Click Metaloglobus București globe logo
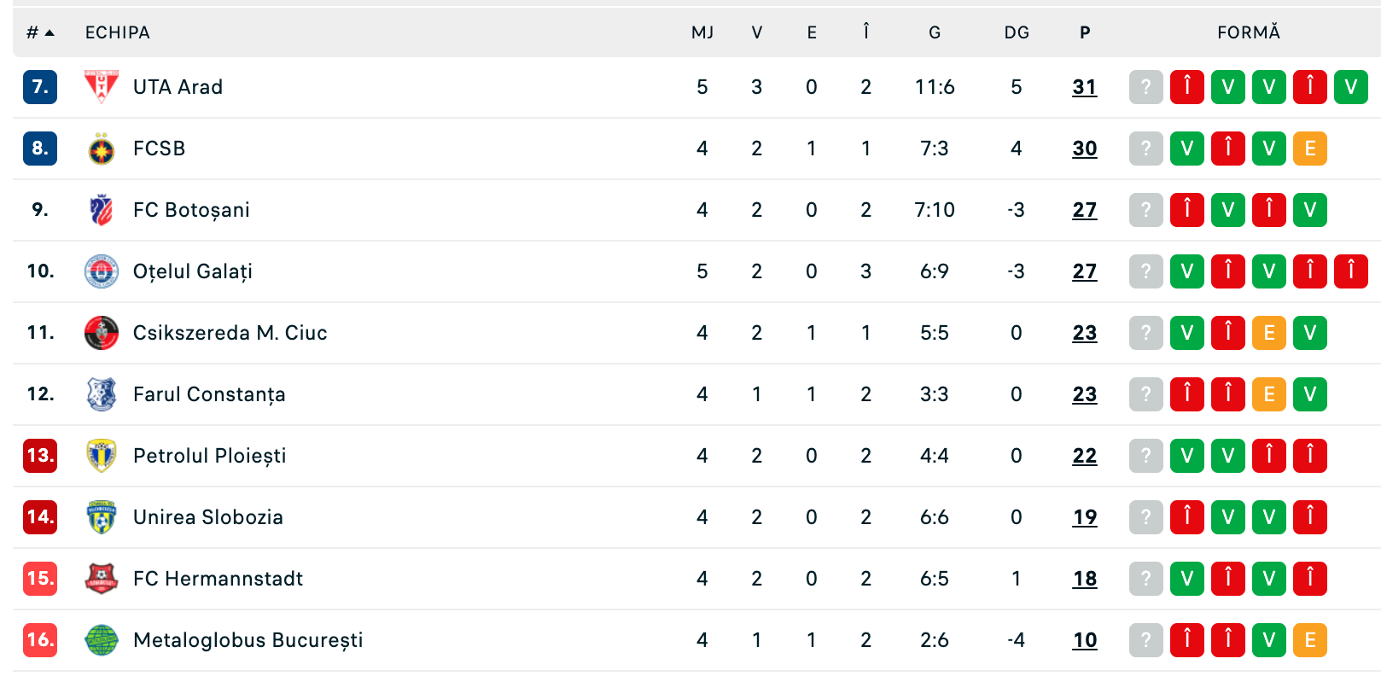Viewport: 1381px width, 682px height. (102, 640)
